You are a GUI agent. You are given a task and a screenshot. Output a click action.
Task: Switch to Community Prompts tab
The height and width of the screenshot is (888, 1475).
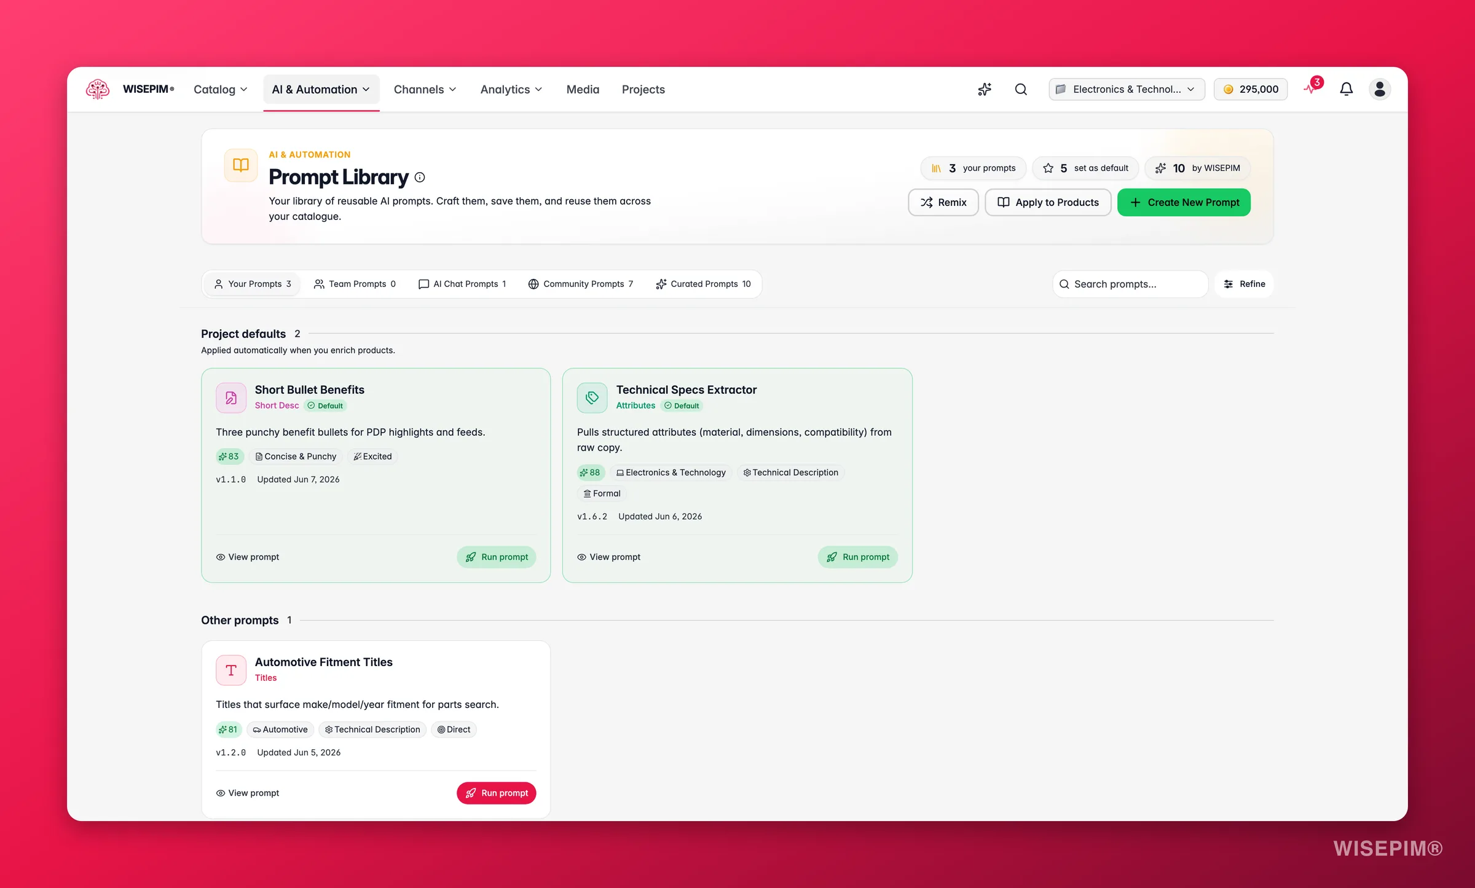coord(580,284)
